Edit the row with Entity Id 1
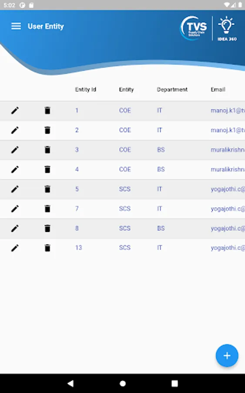The image size is (245, 393). coord(15,110)
